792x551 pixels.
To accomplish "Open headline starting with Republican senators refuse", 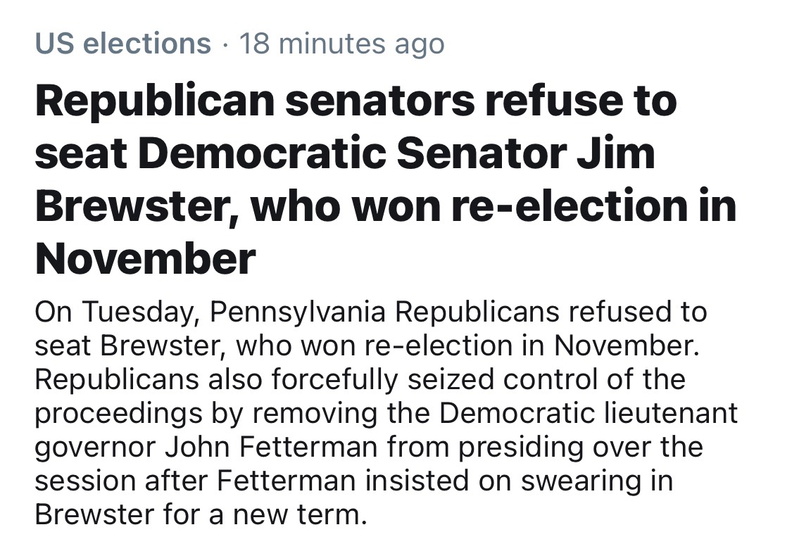I will click(x=386, y=179).
